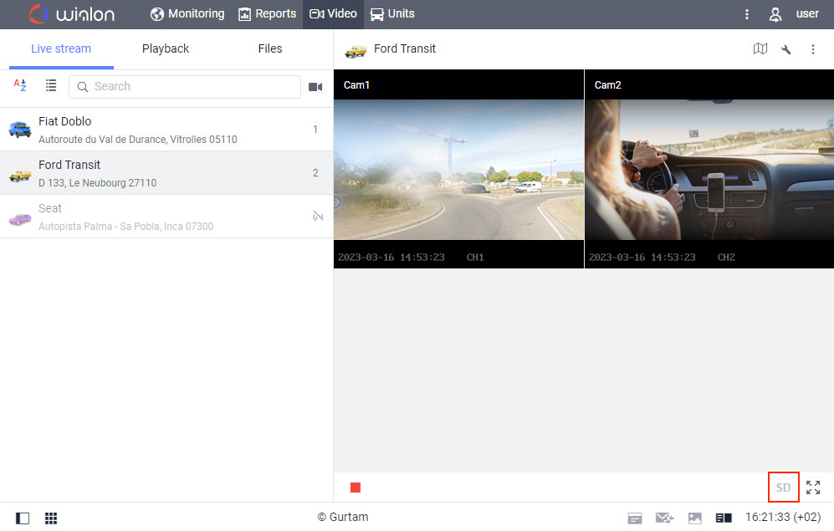The image size is (834, 531).
Task: Open the map view icon
Action: coord(760,49)
